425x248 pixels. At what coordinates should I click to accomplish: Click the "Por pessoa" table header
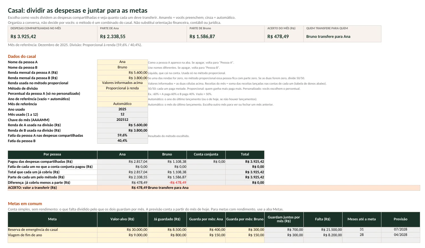tap(53, 155)
